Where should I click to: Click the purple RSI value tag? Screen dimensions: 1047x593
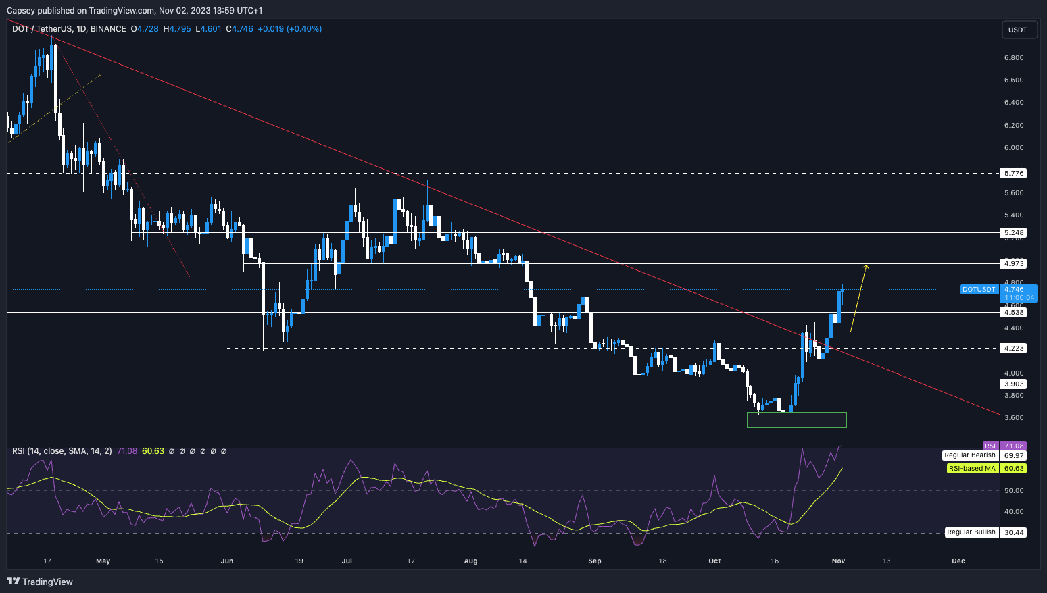point(990,446)
